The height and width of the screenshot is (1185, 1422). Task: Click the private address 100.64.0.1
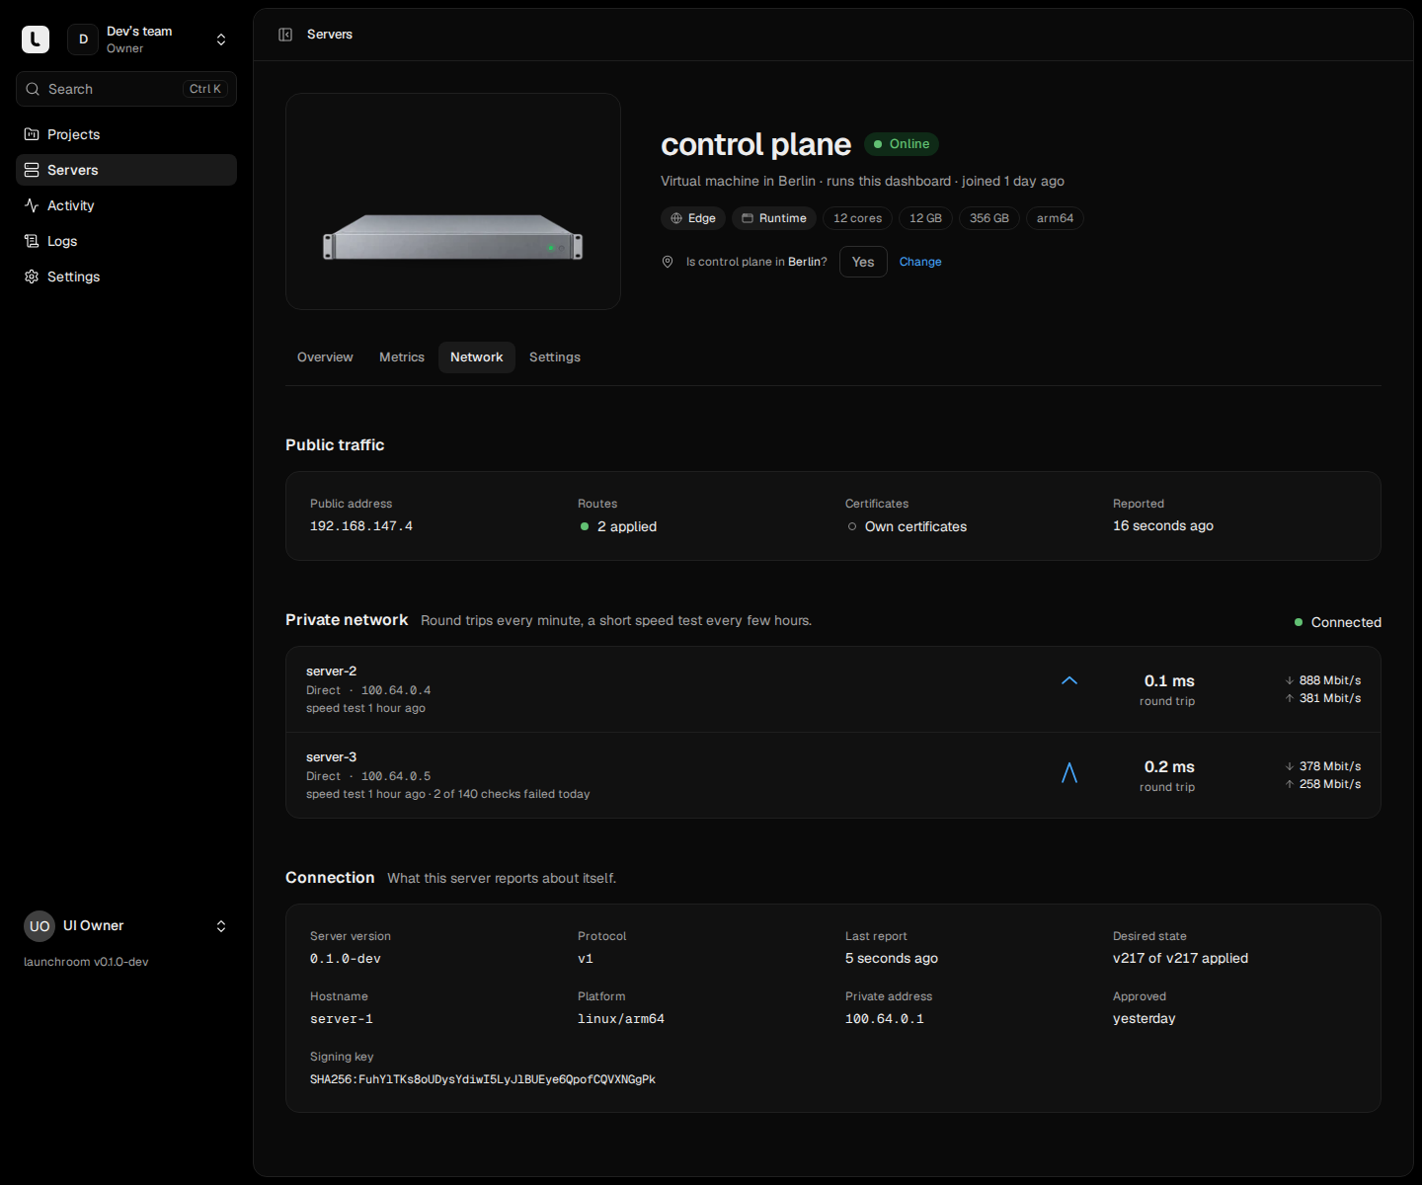[885, 1019]
